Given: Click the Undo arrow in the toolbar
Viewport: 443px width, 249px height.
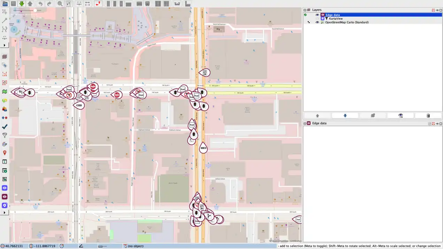Looking at the screenshot, I should click(x=40, y=4).
